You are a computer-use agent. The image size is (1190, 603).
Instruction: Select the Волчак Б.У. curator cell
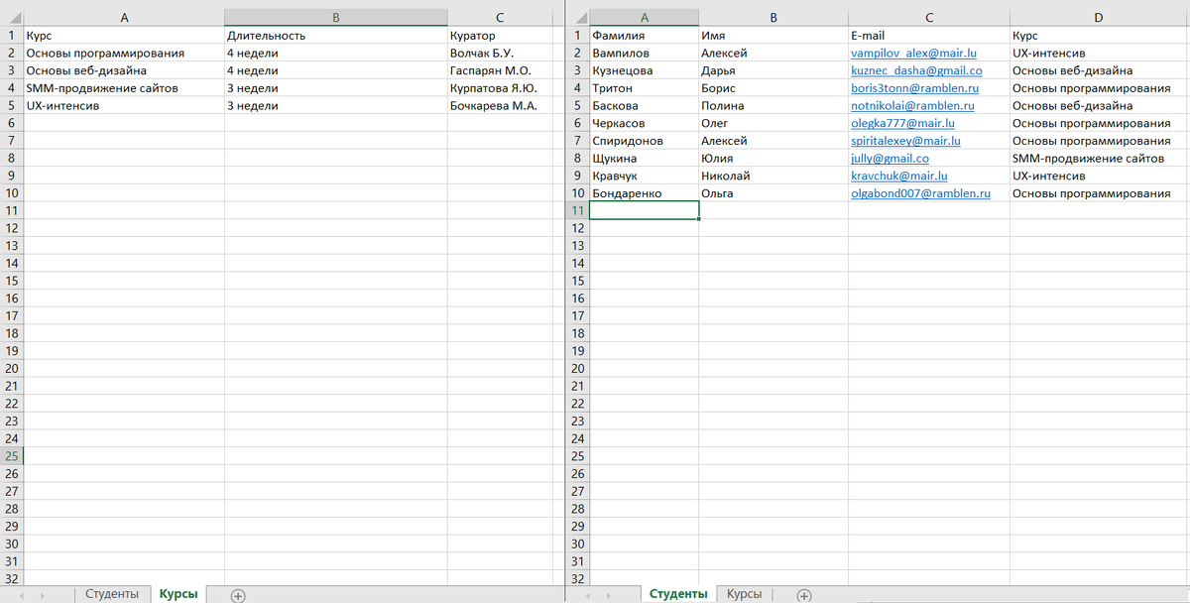tap(500, 54)
